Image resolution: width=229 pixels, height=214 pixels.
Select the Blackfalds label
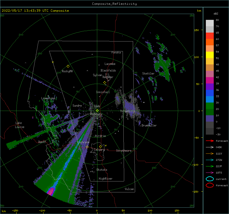pyautogui.click(x=108, y=70)
